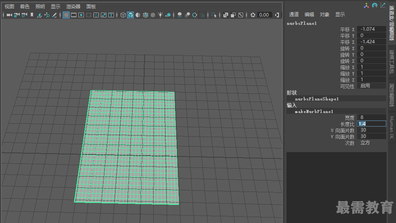
Task: Toggle the X-ray display icon
Action: point(226,15)
